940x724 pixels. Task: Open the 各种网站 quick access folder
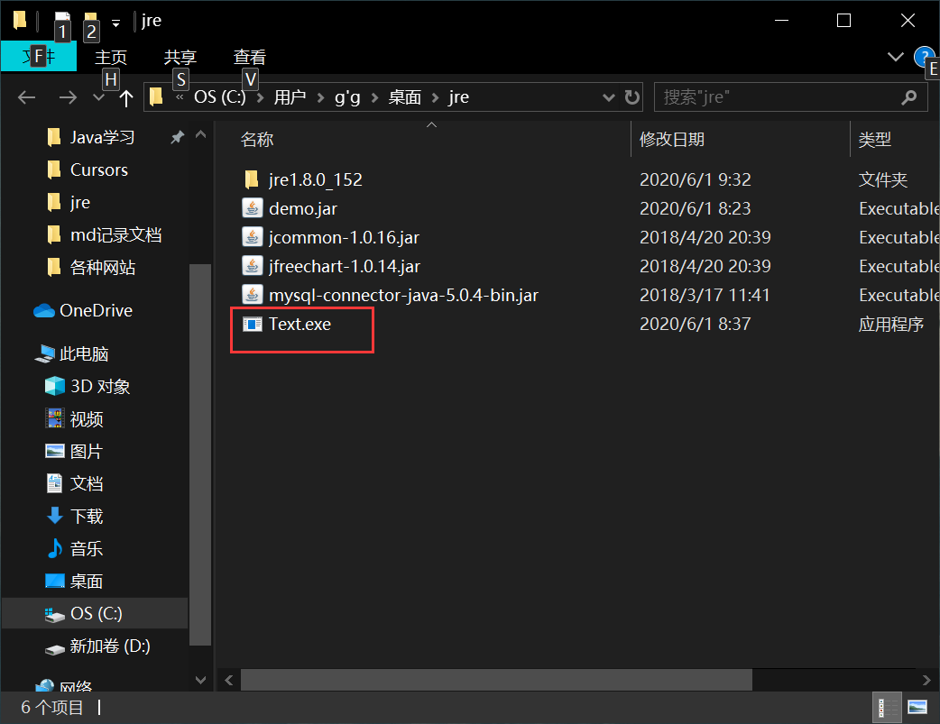pos(91,267)
